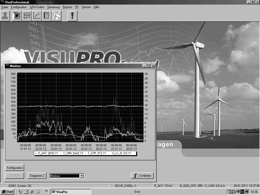Click T_GTR [°C] Y1 legend entry
The width and height of the screenshot is (260, 195).
pyautogui.click(x=95, y=153)
